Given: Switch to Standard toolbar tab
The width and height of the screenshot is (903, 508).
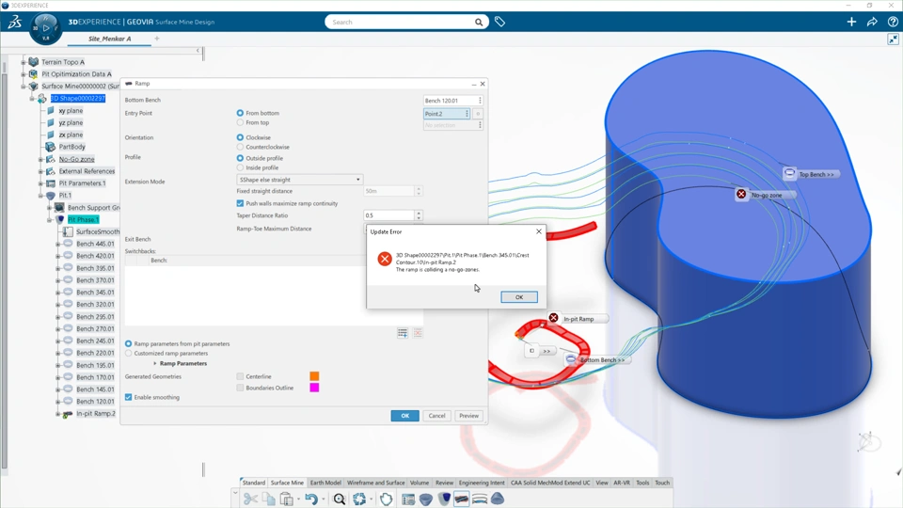Looking at the screenshot, I should tap(253, 483).
